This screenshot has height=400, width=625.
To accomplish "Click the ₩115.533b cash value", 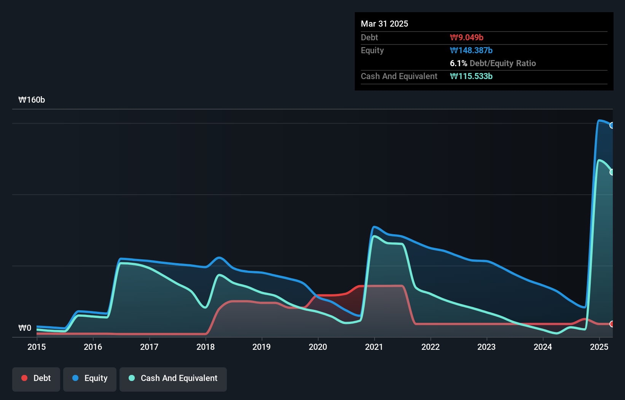I will point(471,76).
